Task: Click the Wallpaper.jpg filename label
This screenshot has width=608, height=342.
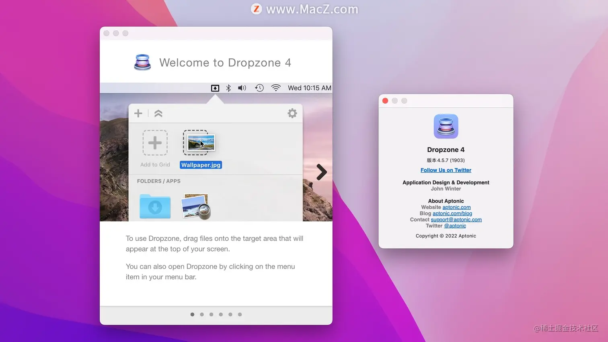Action: tap(201, 165)
